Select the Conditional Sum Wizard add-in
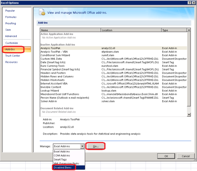Viewport: 197px width, 171px height. 114,55
